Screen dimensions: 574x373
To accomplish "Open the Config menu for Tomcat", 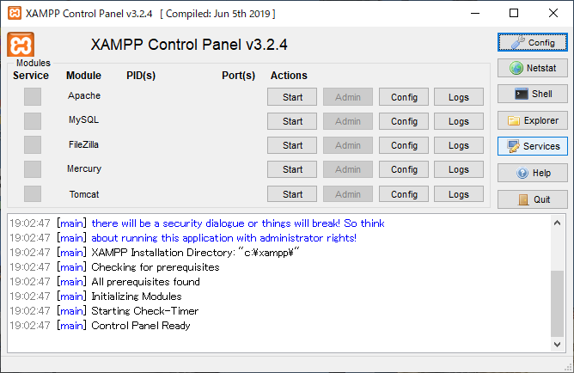I will (x=404, y=194).
